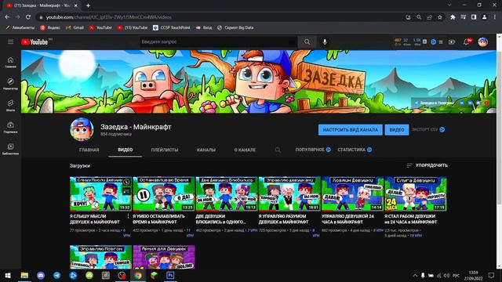Click НАСТРОИТЬ ВИД КАНАЛА button
502x282 pixels.
[x=351, y=130]
